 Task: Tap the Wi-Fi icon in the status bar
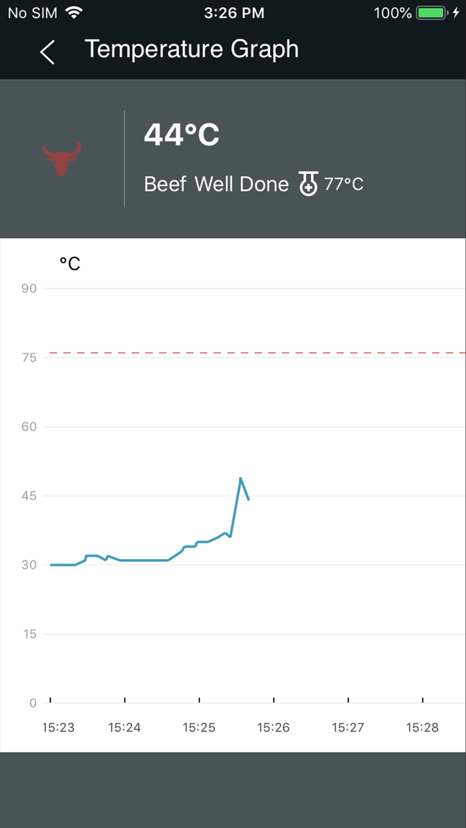(74, 13)
